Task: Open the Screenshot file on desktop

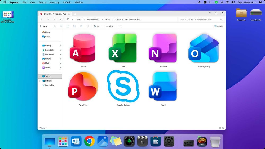Action: click(x=7, y=16)
